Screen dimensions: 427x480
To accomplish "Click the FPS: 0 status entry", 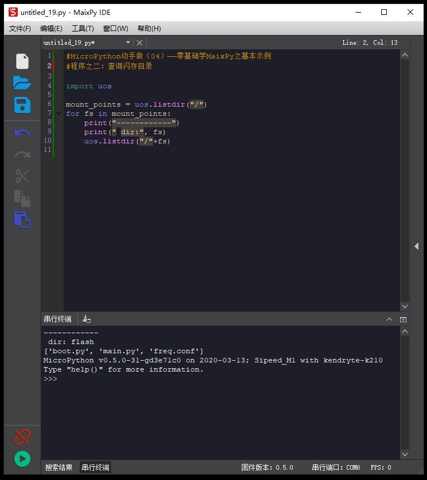I will pyautogui.click(x=381, y=467).
